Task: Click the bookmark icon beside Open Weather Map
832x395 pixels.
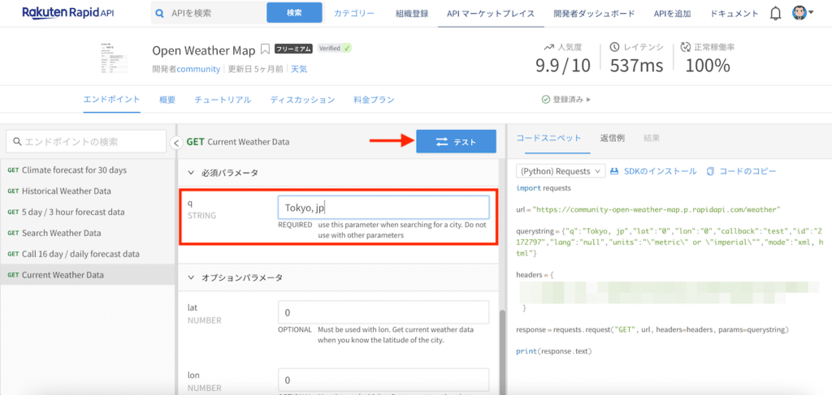Action: pyautogui.click(x=264, y=50)
